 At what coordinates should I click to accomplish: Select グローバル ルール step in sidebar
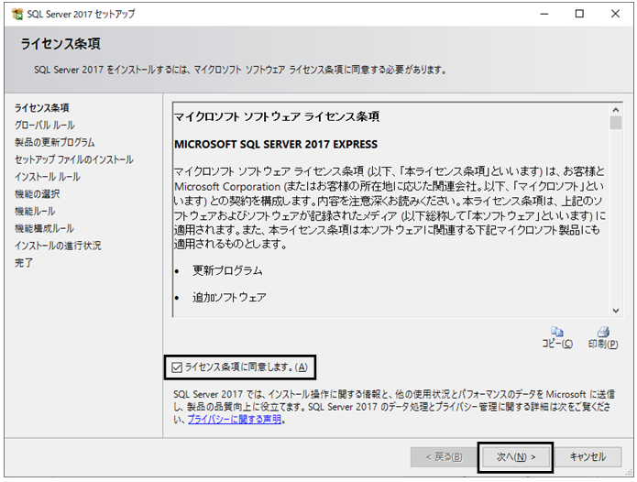point(45,125)
